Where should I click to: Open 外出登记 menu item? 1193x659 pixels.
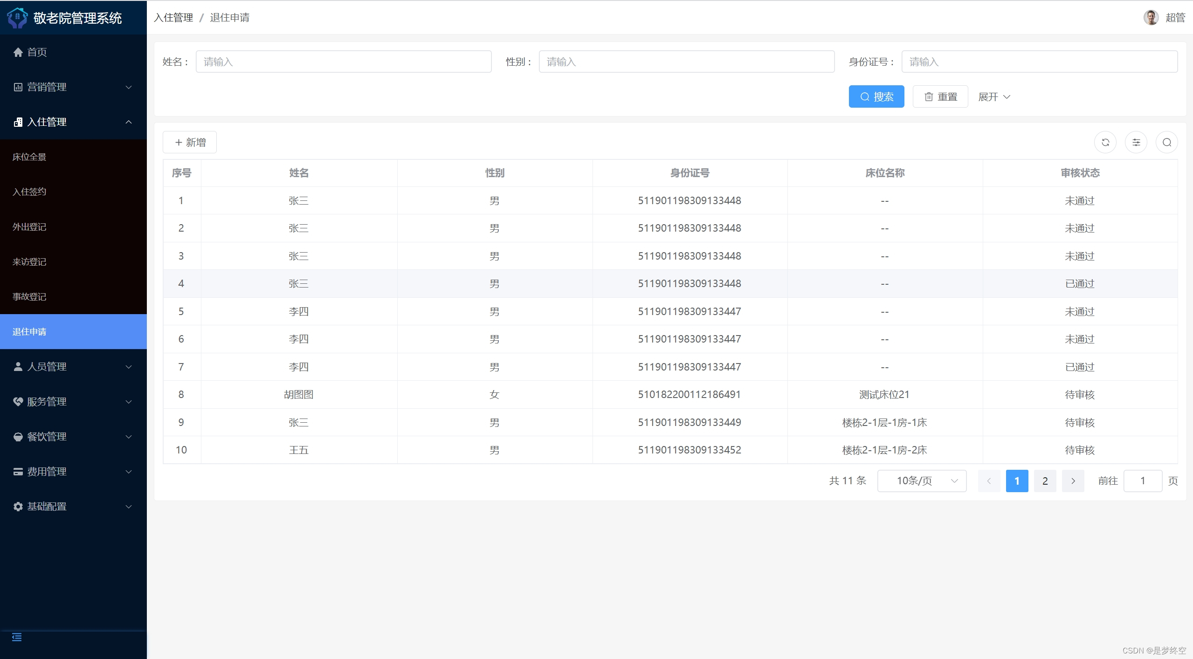tap(73, 227)
